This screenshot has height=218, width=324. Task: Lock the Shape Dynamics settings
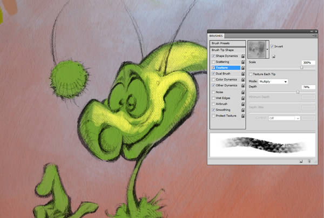(x=243, y=56)
